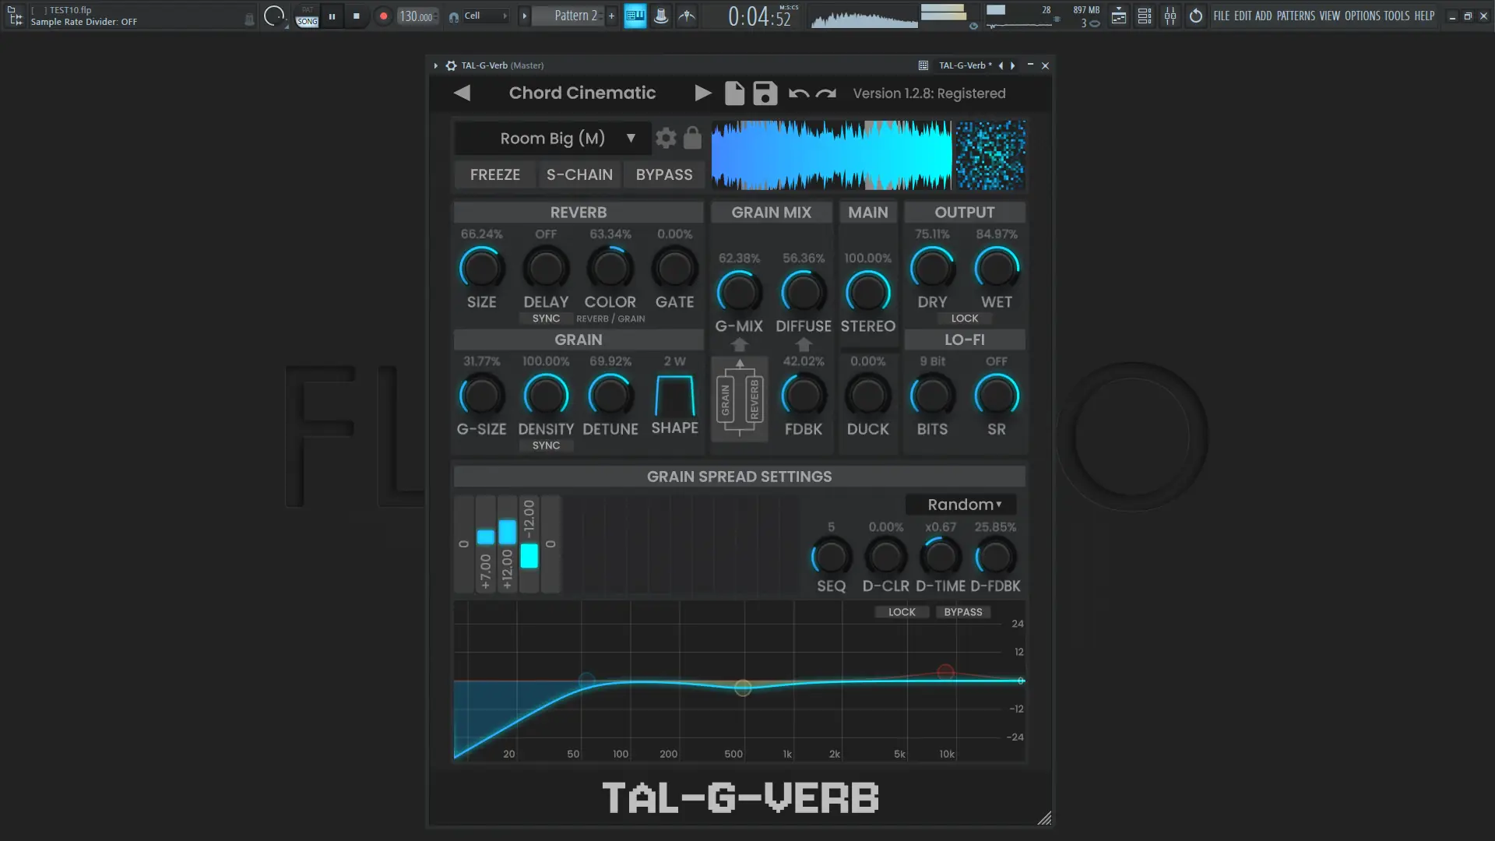Toggle the DELAY SYNC switch
Screen dimensions: 1495x841
546,318
